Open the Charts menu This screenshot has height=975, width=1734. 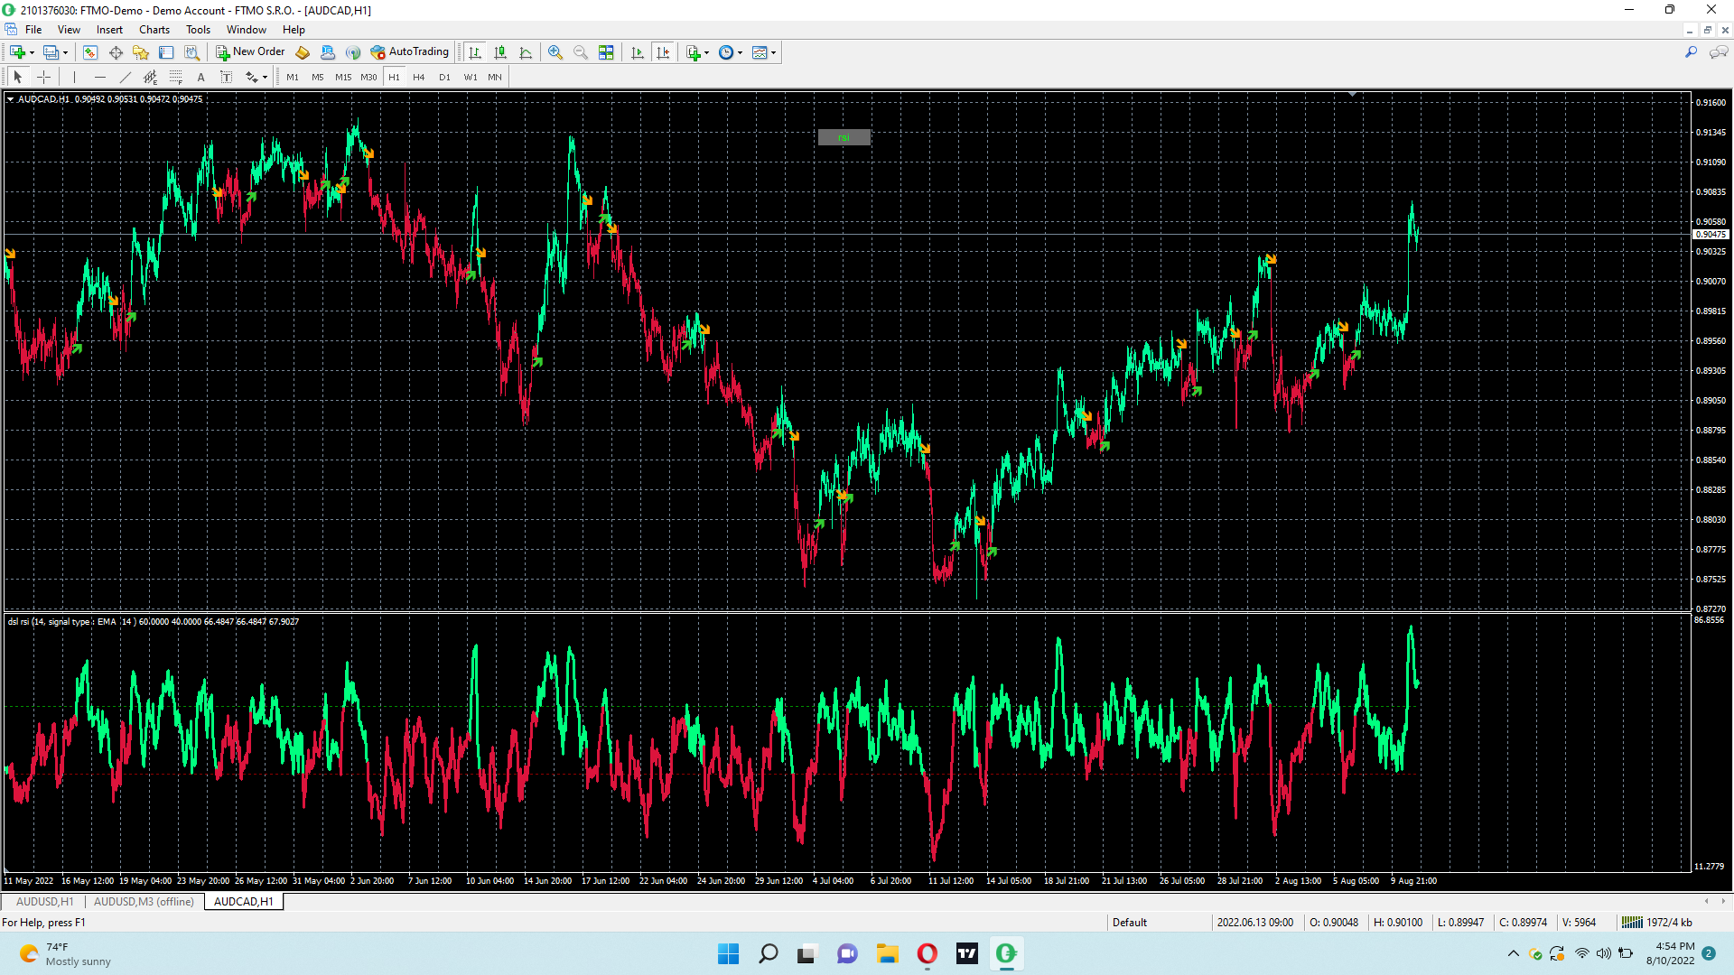pos(154,30)
